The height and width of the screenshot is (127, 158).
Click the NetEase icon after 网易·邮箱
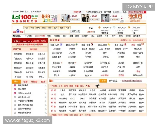(125, 44)
